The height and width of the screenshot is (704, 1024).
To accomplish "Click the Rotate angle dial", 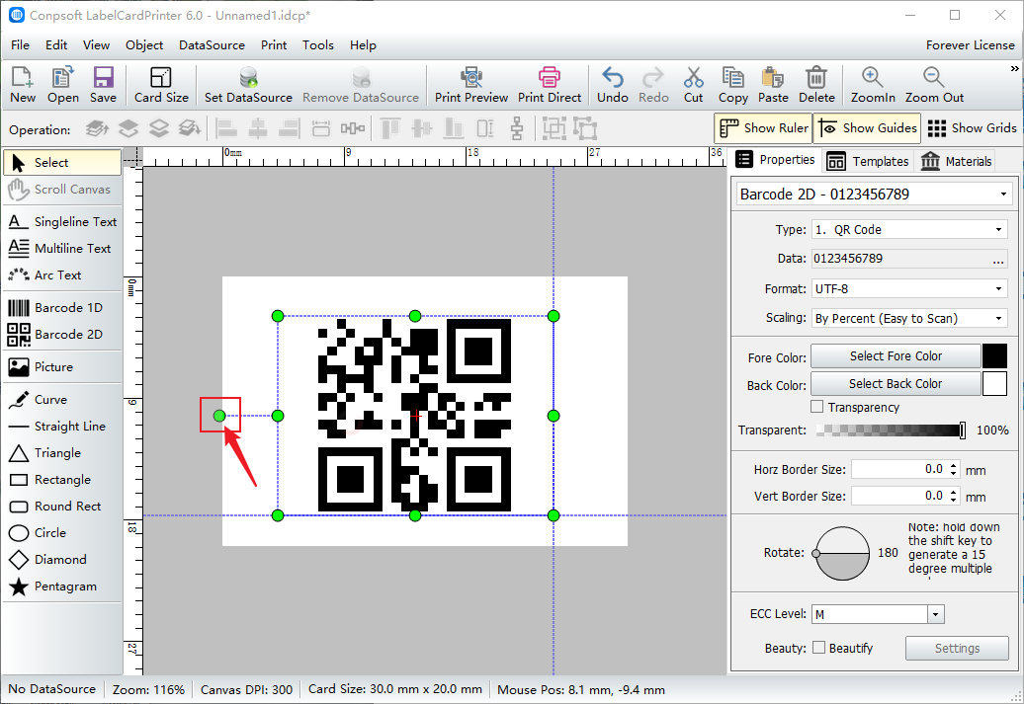I will point(842,553).
